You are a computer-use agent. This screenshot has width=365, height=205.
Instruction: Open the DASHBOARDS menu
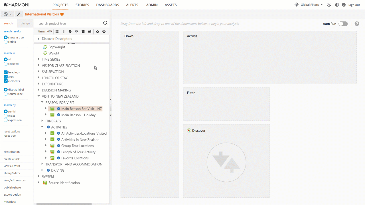(108, 5)
